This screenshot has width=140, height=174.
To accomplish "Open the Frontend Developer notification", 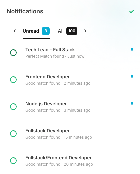I will point(70,80).
